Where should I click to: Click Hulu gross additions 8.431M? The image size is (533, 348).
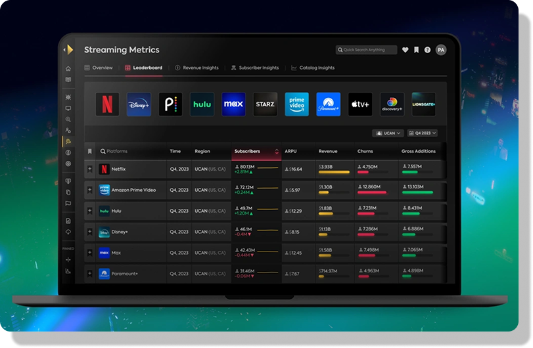point(415,208)
